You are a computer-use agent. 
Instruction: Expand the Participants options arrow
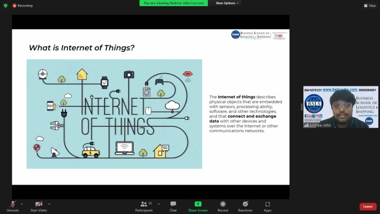[159, 204]
